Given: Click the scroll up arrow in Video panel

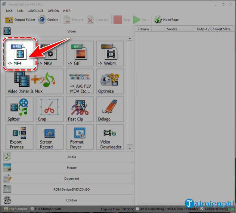Looking at the screenshot, I should pos(130,39).
